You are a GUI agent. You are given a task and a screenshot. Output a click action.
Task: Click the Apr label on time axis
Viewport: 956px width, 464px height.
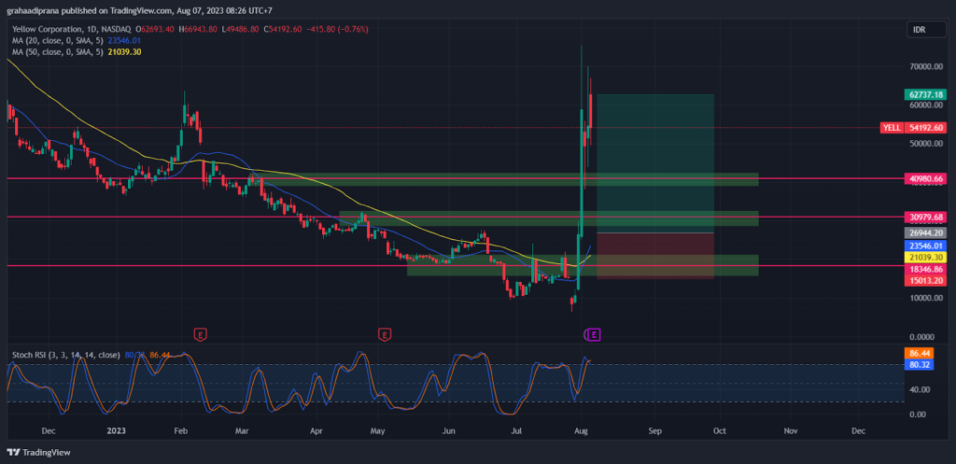(316, 430)
